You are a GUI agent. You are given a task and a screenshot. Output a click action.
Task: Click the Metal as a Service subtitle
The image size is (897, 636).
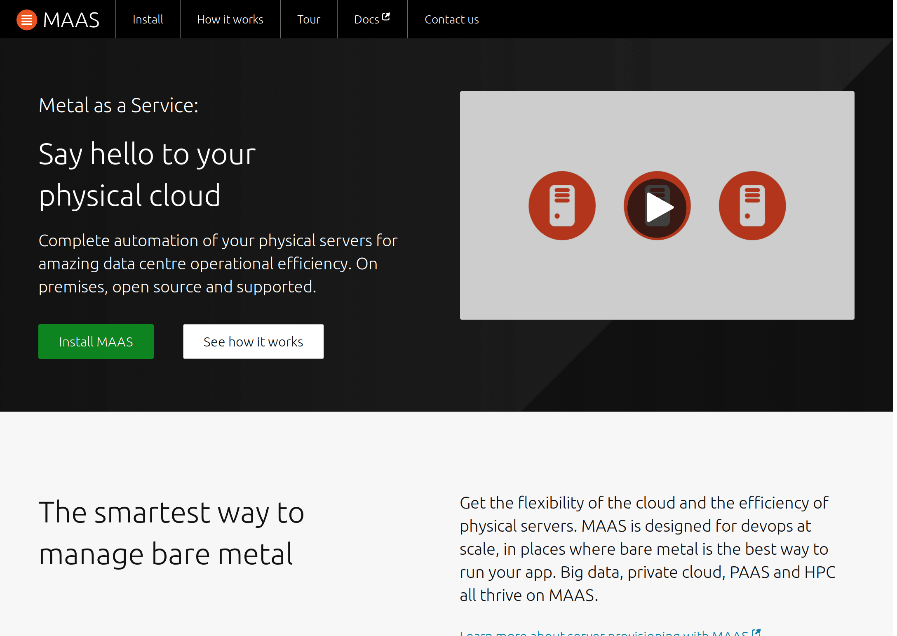(x=118, y=106)
